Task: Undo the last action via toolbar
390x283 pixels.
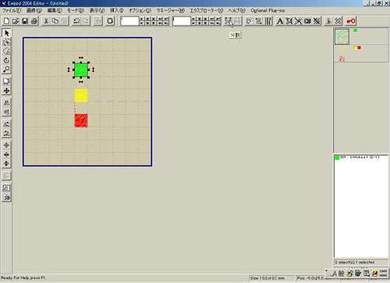Action: pyautogui.click(x=76, y=21)
